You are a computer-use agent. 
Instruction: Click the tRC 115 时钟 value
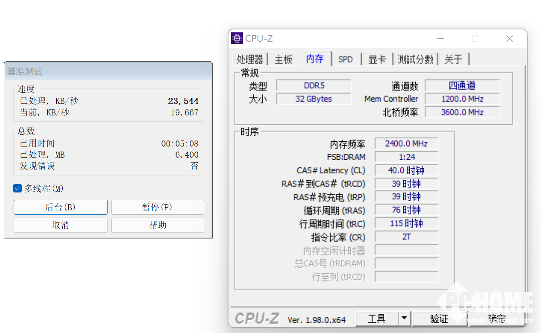(x=407, y=223)
